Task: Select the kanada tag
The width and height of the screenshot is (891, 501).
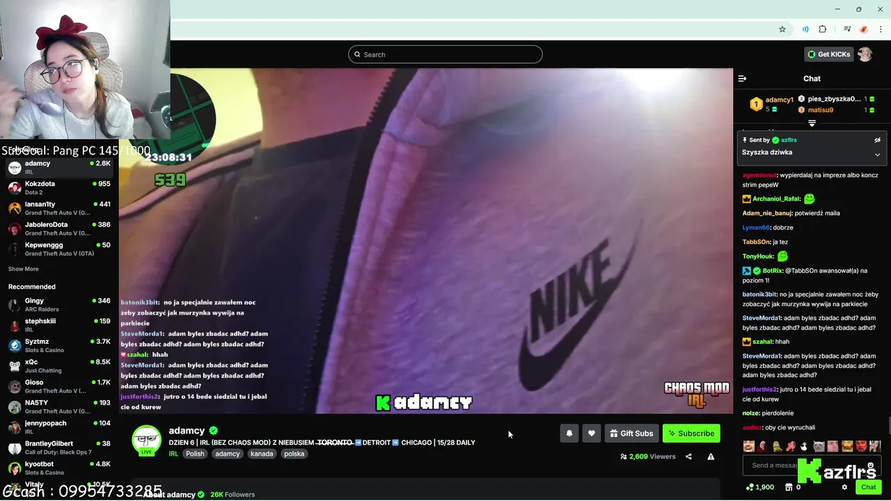Action: tap(262, 454)
